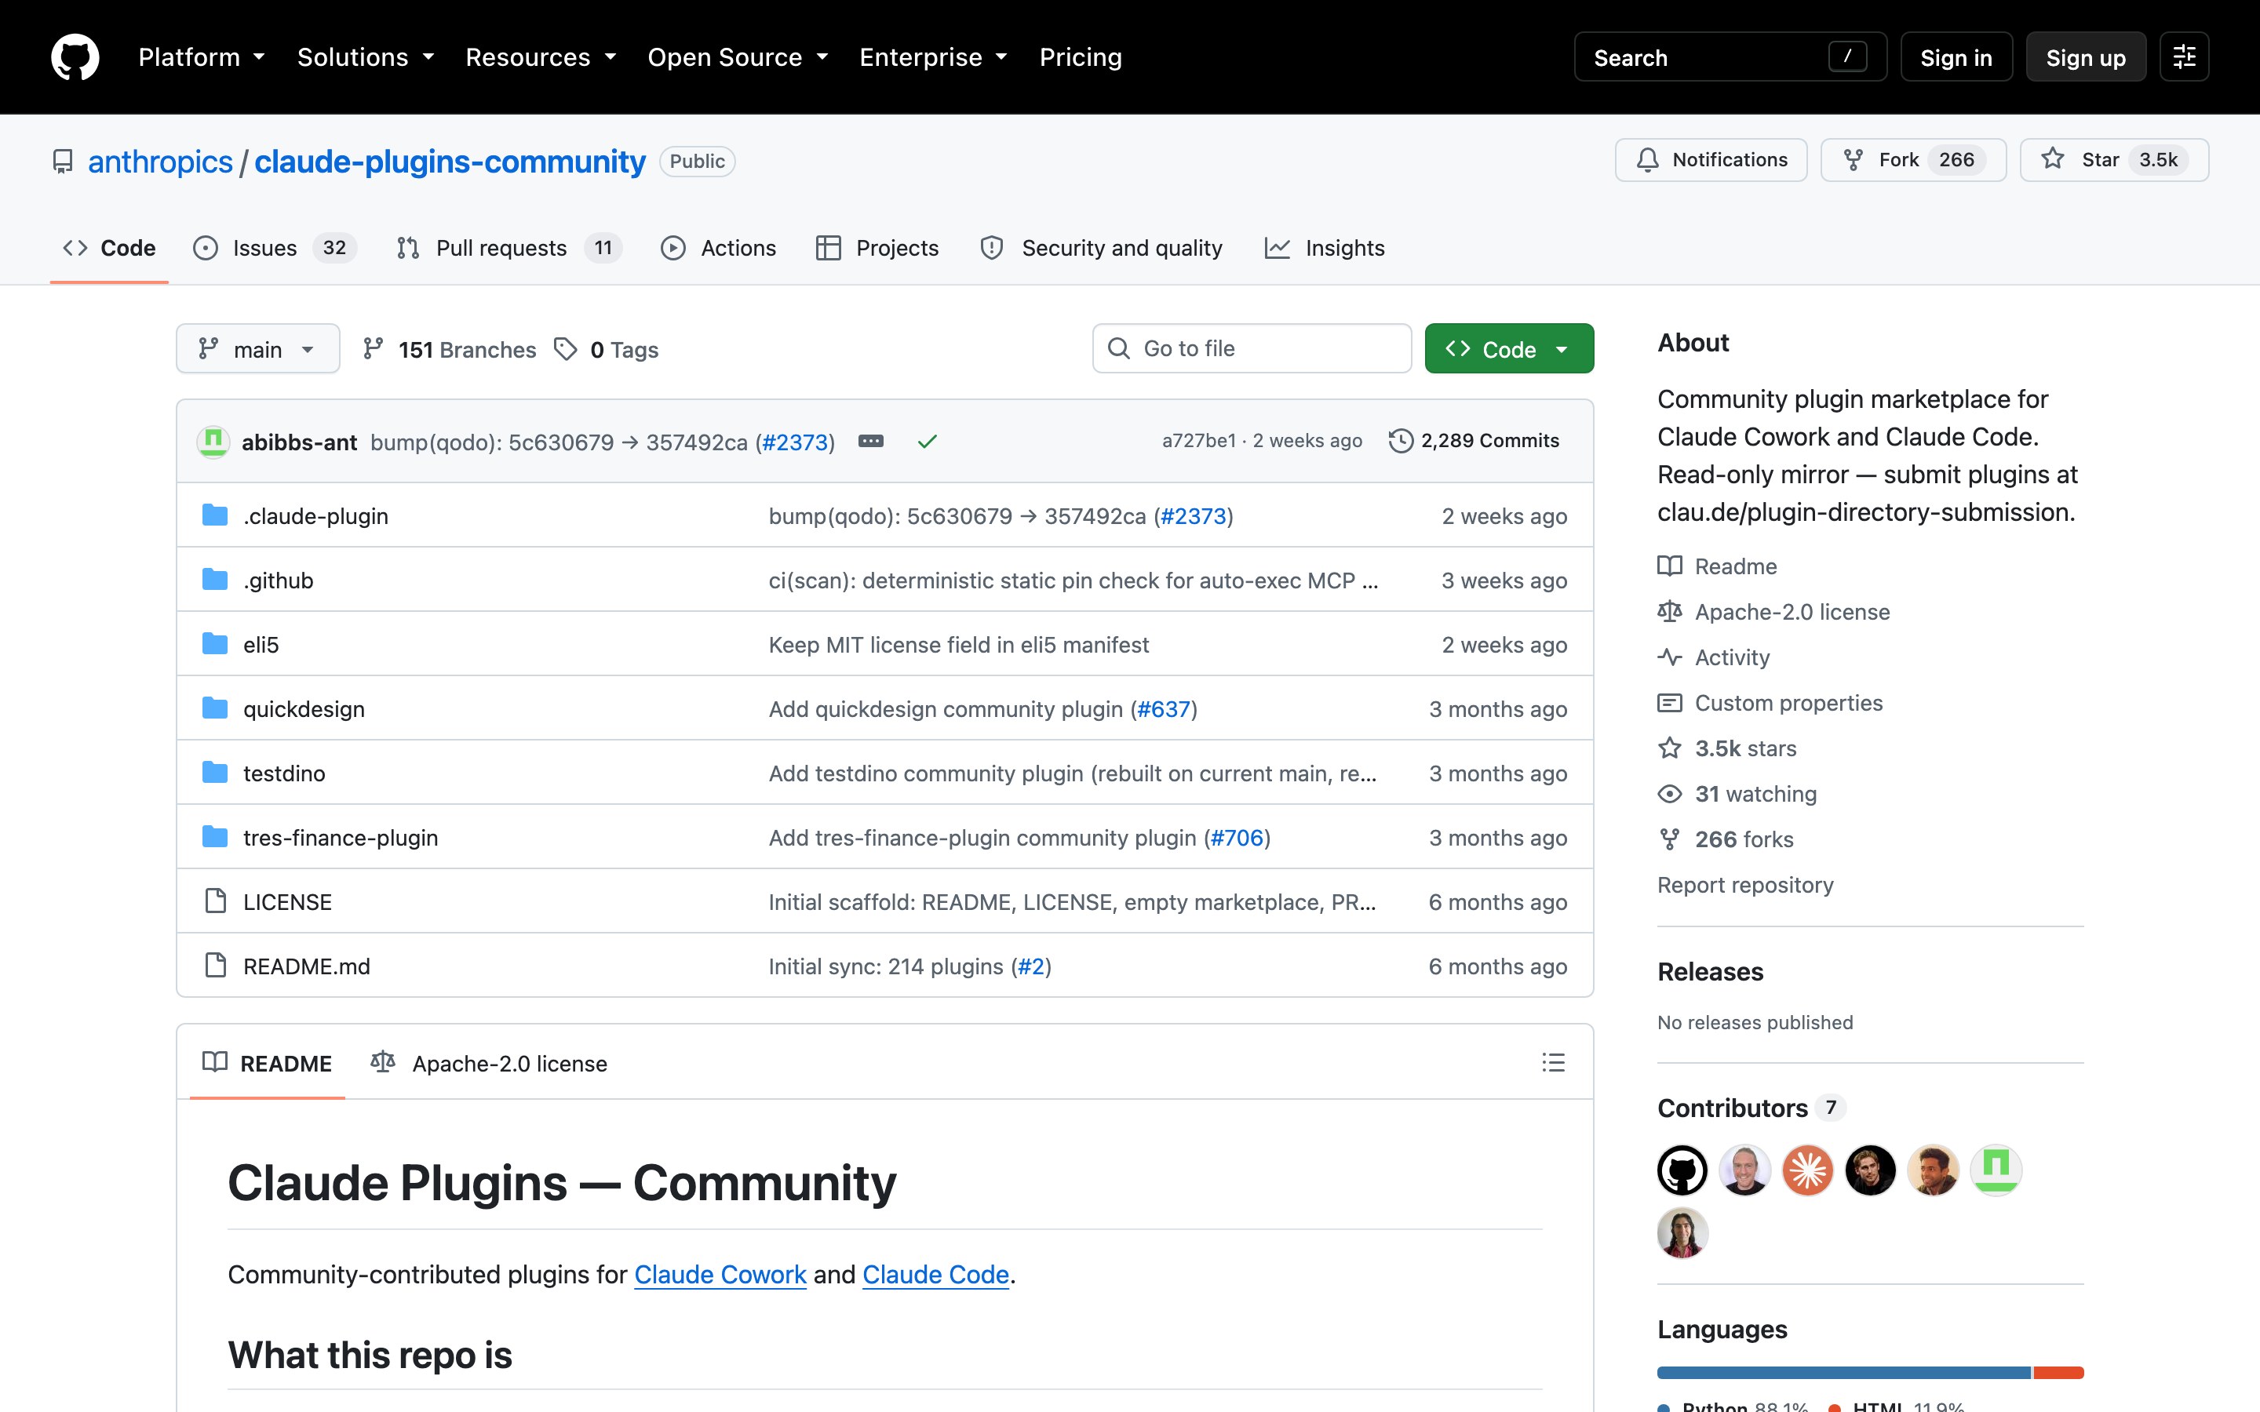The width and height of the screenshot is (2260, 1412).
Task: Open the Security and quality tab
Action: tap(1101, 247)
